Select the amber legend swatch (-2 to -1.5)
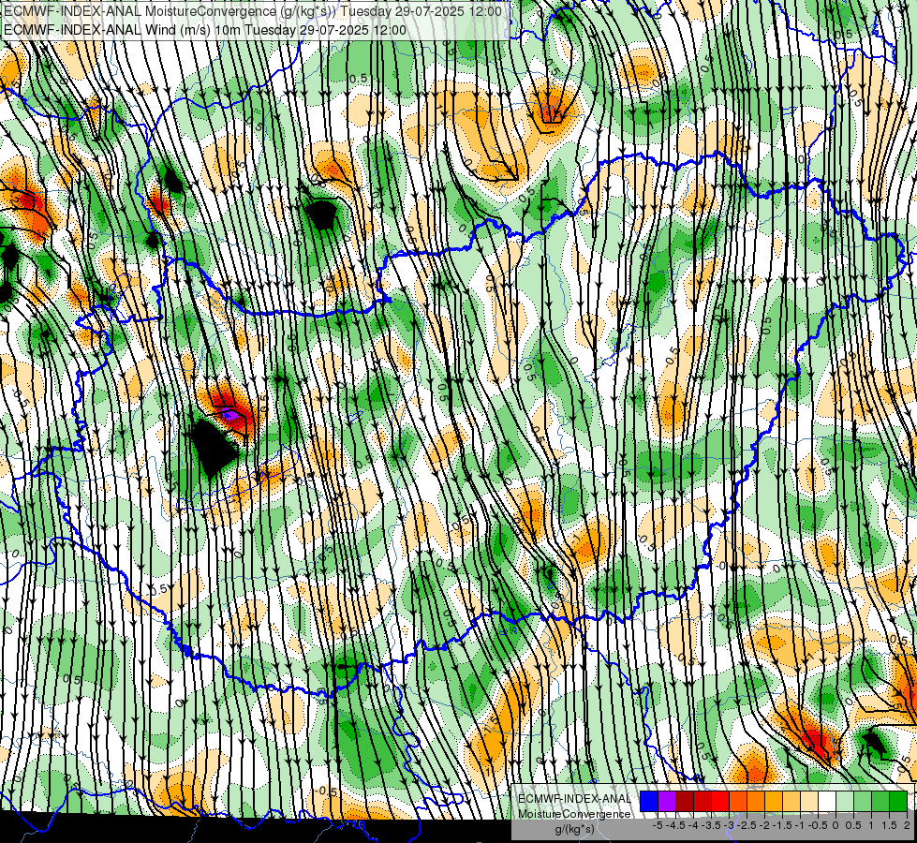The height and width of the screenshot is (843, 917). (774, 801)
